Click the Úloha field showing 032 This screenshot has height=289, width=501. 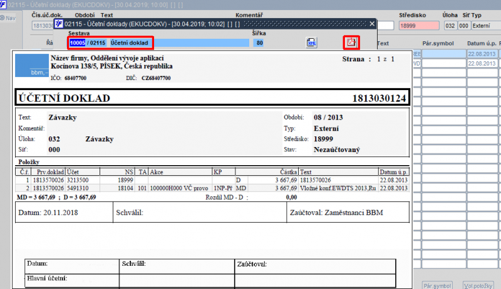point(449,26)
